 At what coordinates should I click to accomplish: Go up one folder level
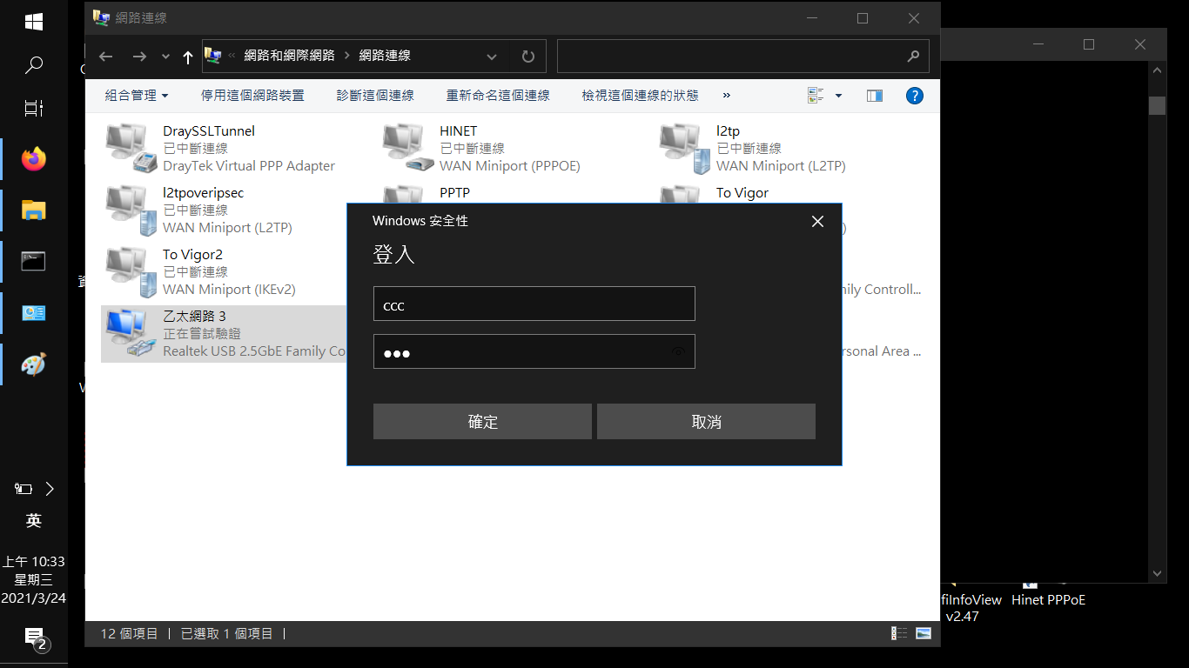click(x=188, y=57)
